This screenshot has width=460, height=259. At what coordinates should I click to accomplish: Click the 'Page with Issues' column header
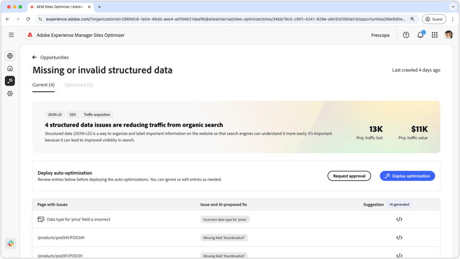pos(52,205)
